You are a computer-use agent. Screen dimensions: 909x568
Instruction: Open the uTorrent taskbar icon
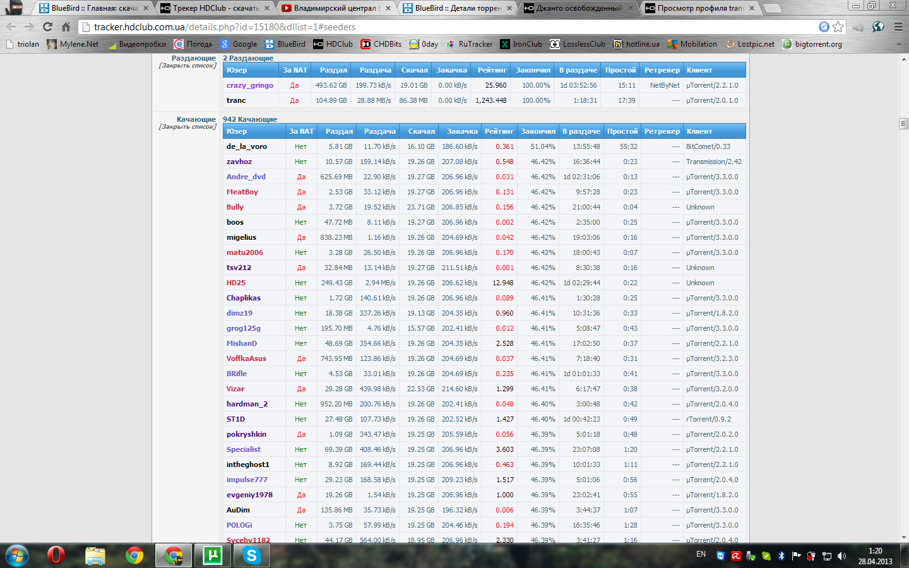coord(212,555)
